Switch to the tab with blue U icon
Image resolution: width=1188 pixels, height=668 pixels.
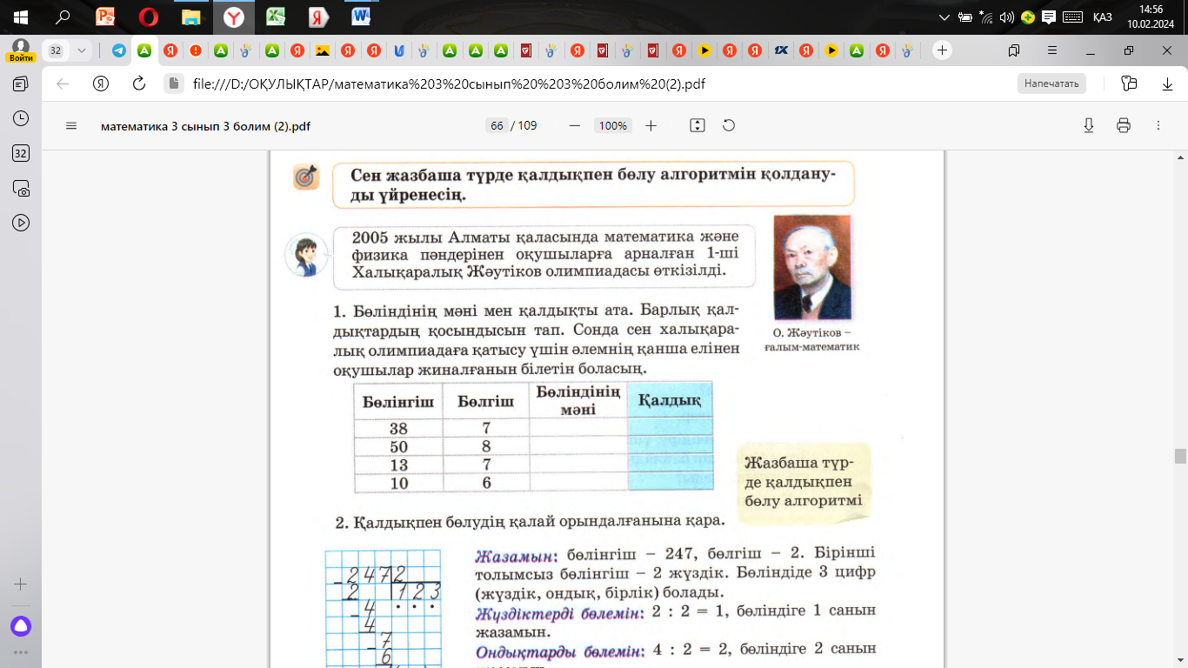(x=399, y=50)
